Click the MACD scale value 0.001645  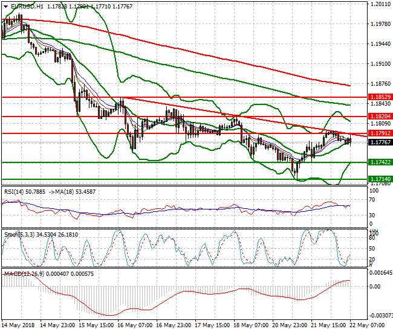click(x=381, y=273)
